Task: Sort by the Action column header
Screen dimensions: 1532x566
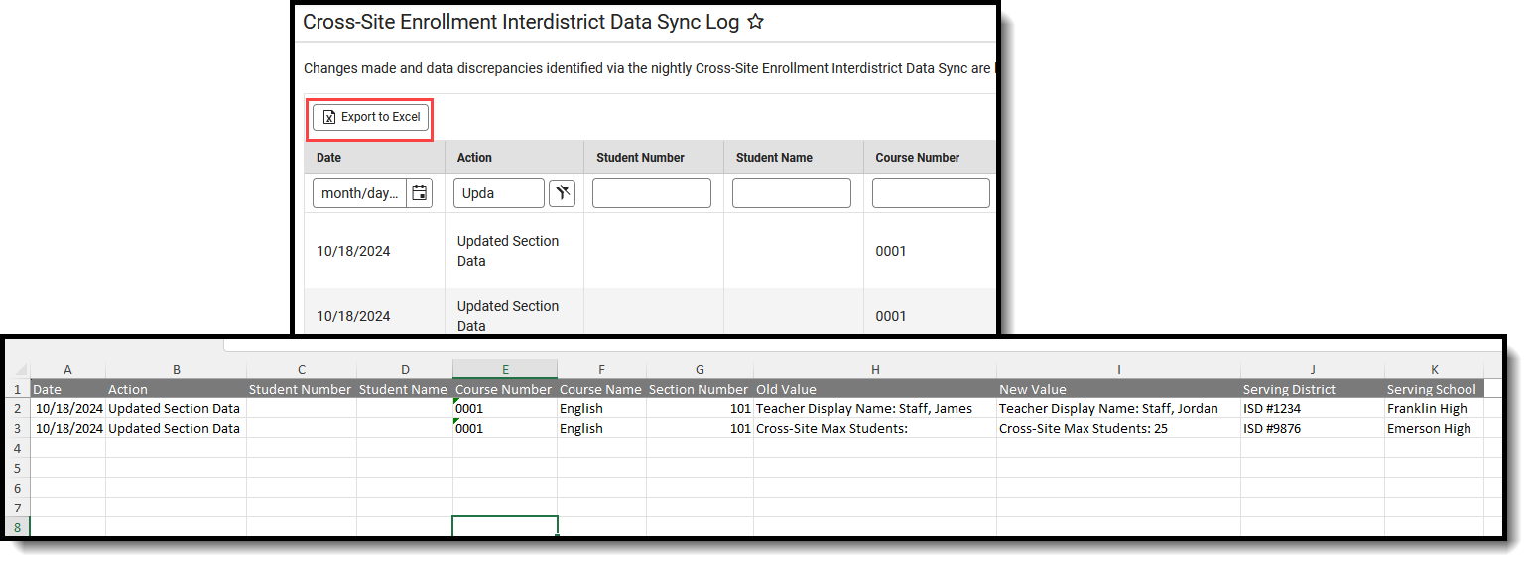Action: click(474, 157)
